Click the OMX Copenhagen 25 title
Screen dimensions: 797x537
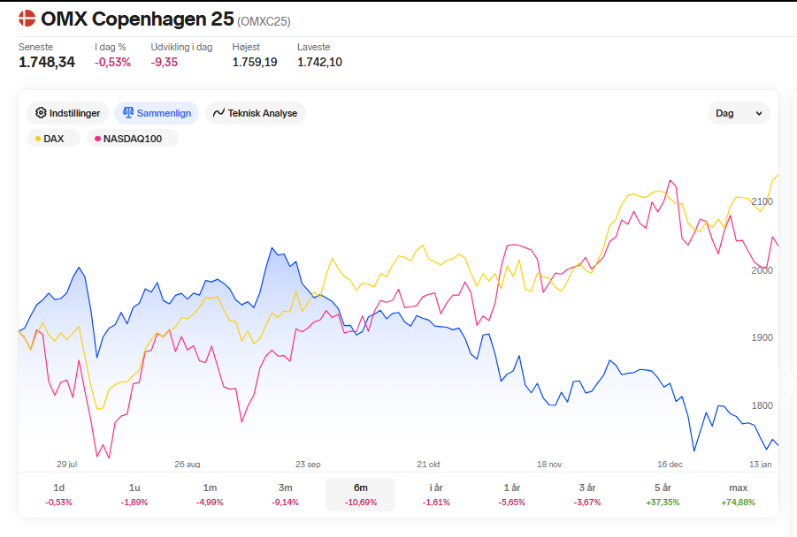click(x=137, y=19)
